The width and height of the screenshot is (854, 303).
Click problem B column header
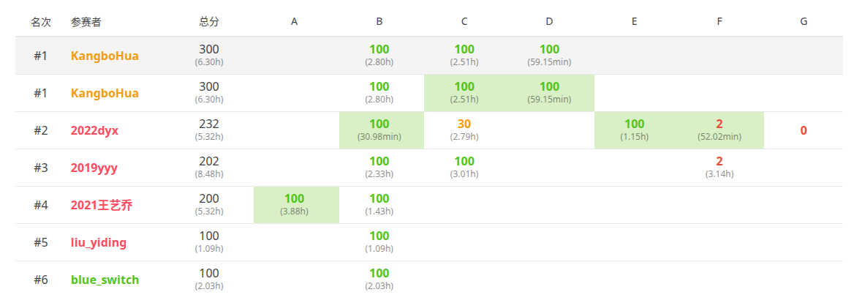point(379,22)
